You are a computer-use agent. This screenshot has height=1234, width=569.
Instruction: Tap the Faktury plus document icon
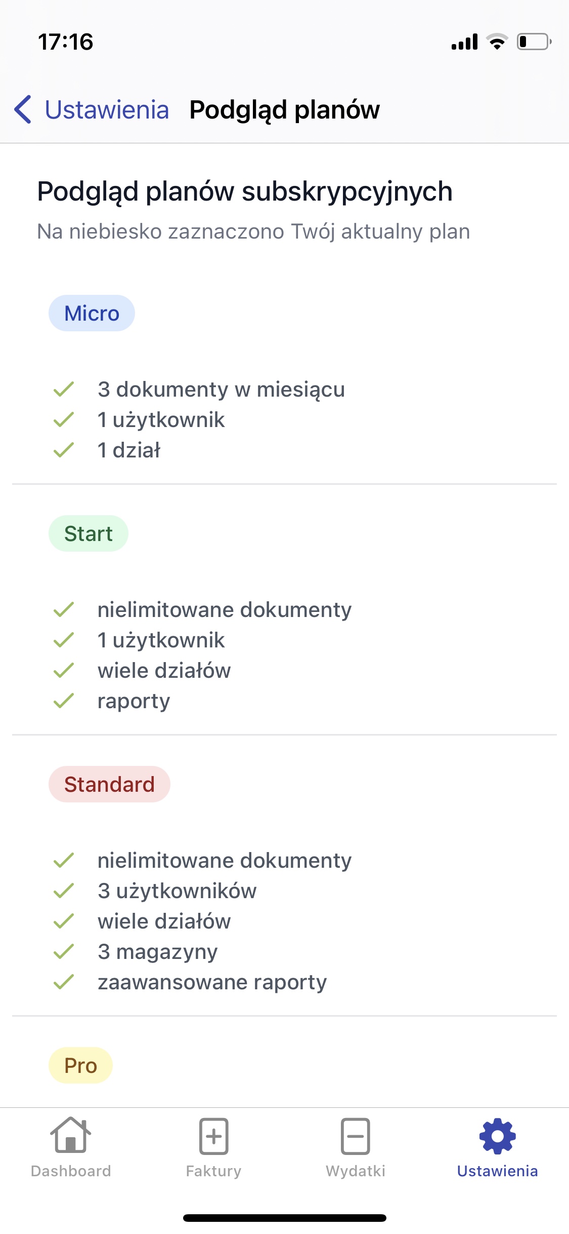tap(213, 1136)
